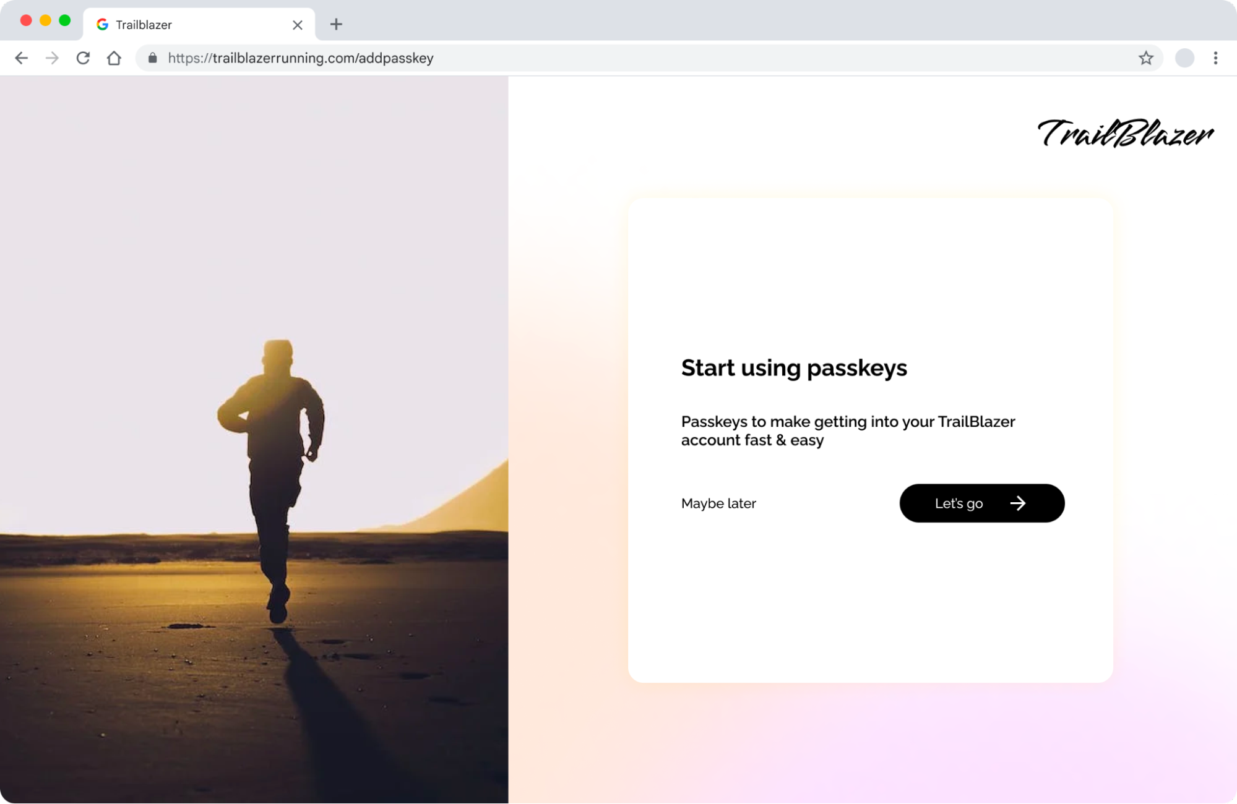Click the home button in browser toolbar
Screen dimensions: 1237x804
pos(114,58)
